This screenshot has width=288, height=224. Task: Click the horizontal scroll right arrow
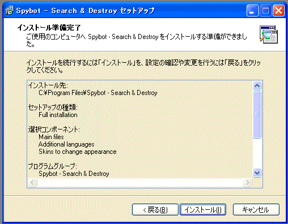pyautogui.click(x=247, y=182)
